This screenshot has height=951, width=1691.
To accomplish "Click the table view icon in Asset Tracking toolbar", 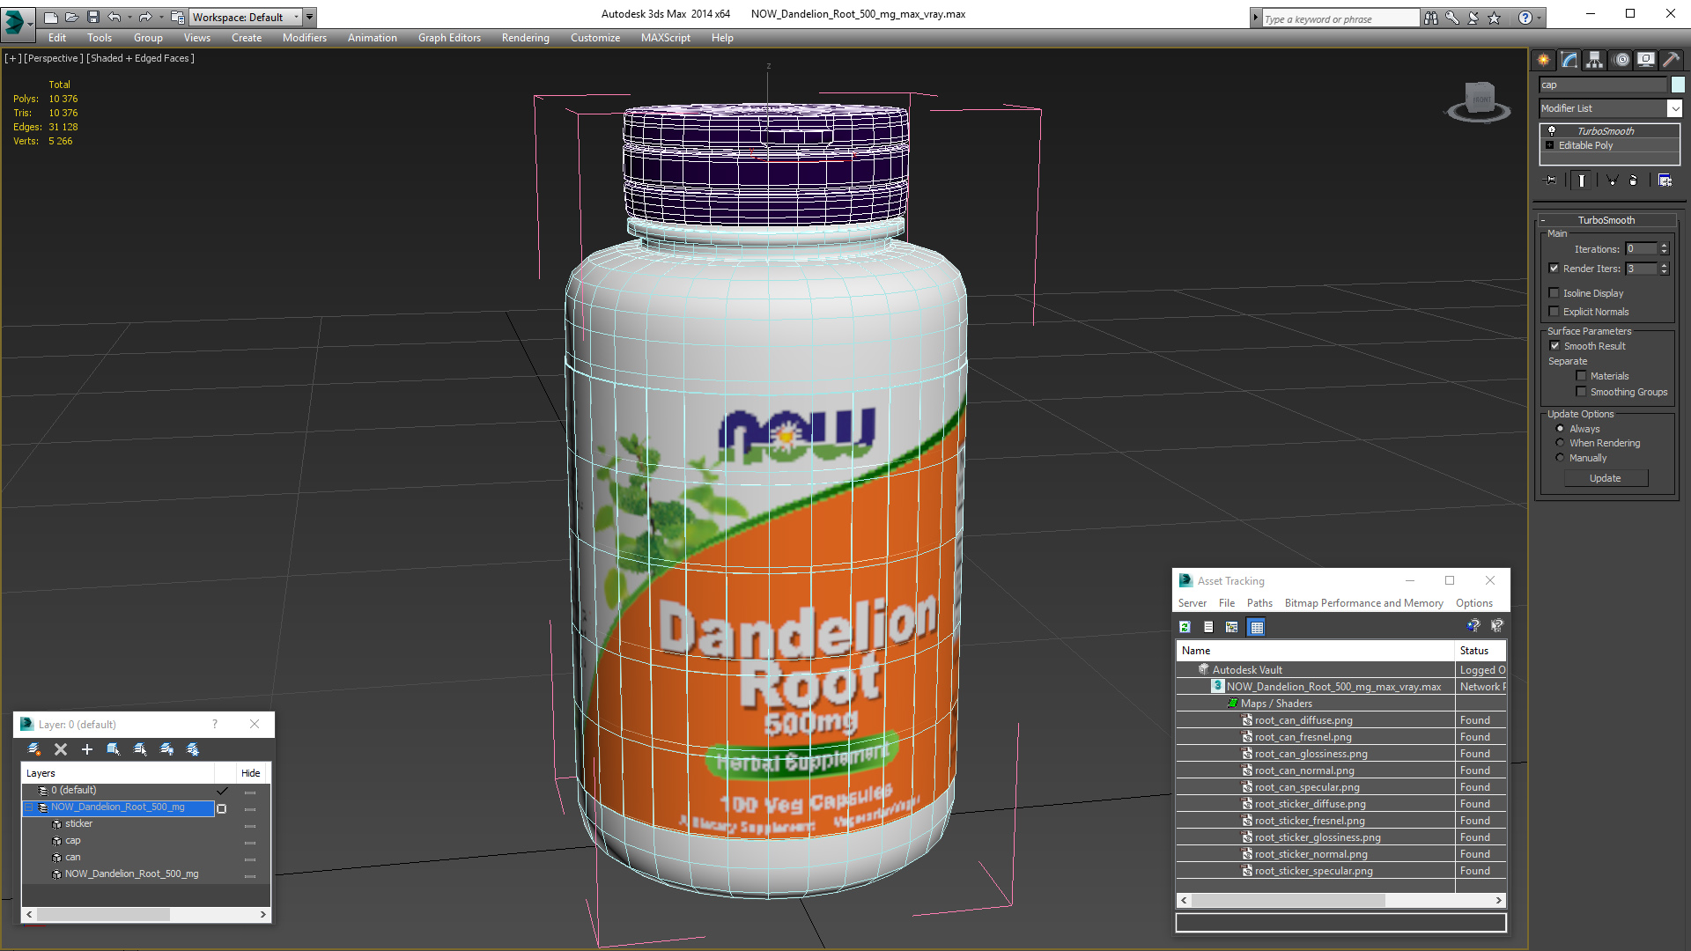I will 1257,627.
